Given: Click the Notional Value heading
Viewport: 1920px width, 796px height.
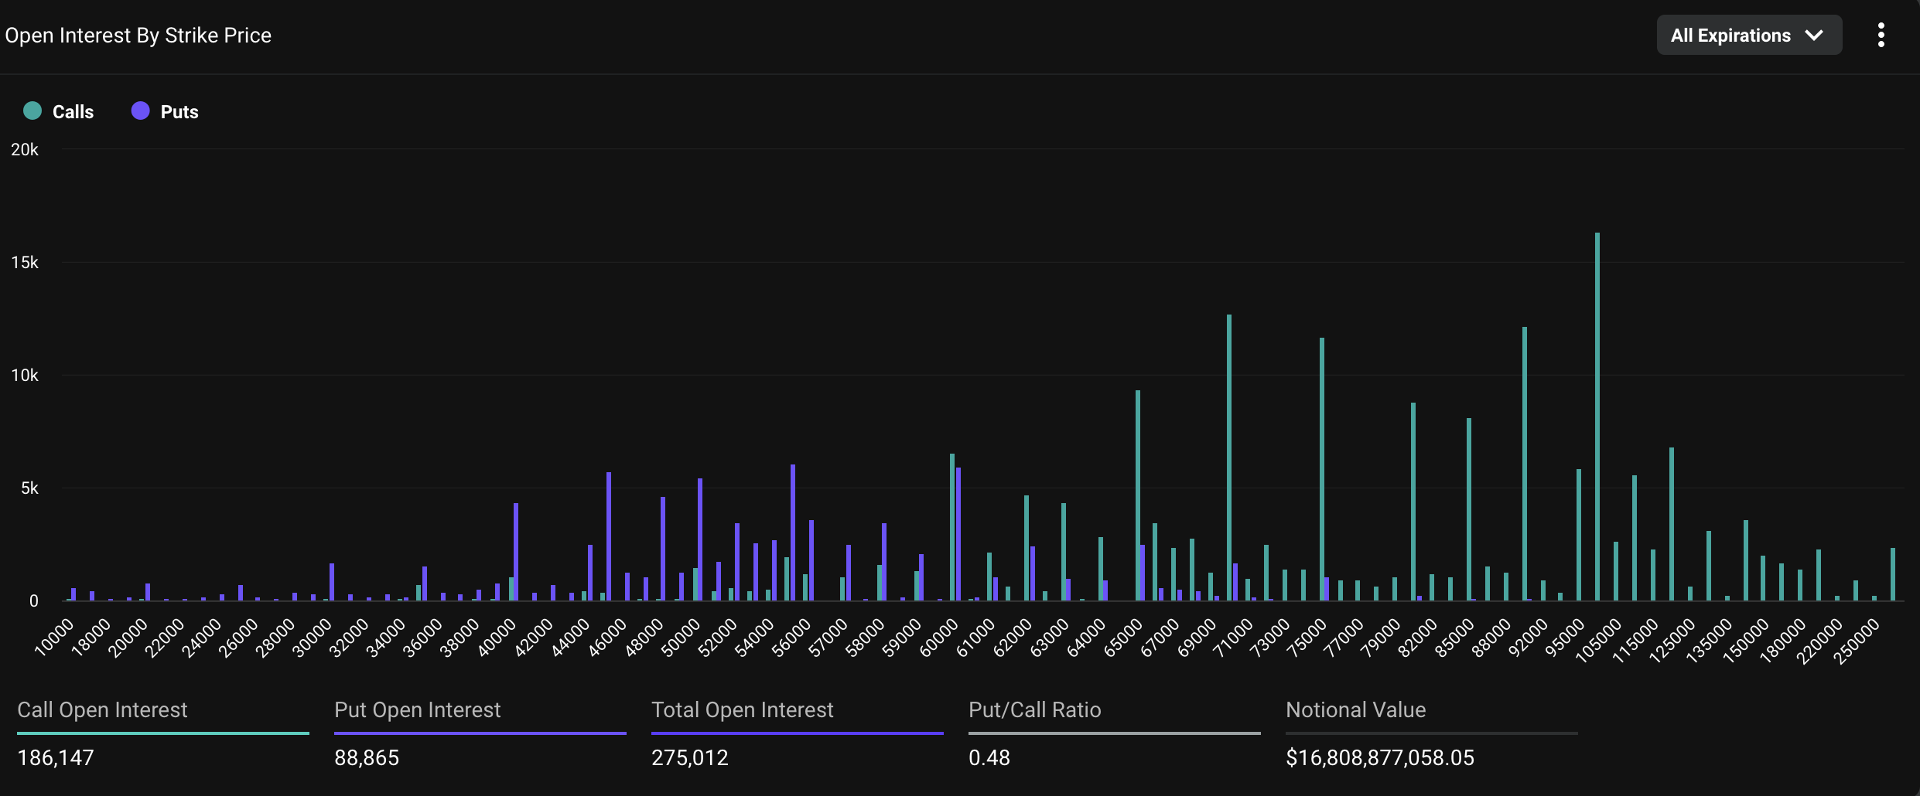Looking at the screenshot, I should click(x=1355, y=709).
